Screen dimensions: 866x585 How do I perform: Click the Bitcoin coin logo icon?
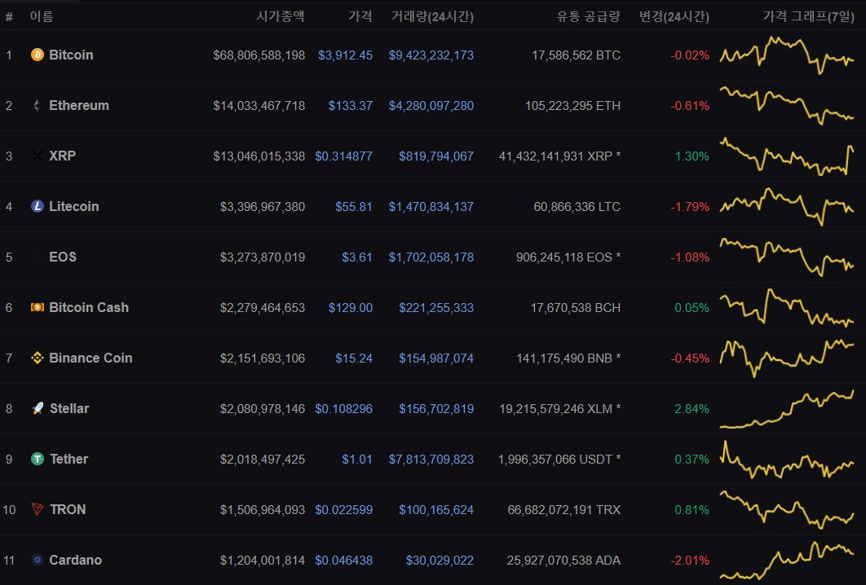(x=37, y=55)
